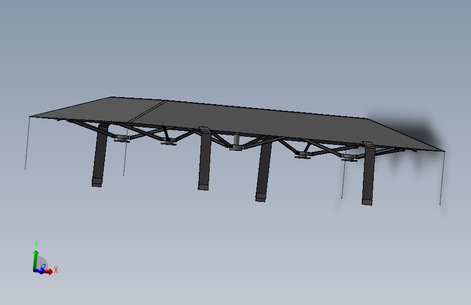The height and width of the screenshot is (305, 471).
Task: Click the green Y axis arrow of the triad
Action: (35, 260)
